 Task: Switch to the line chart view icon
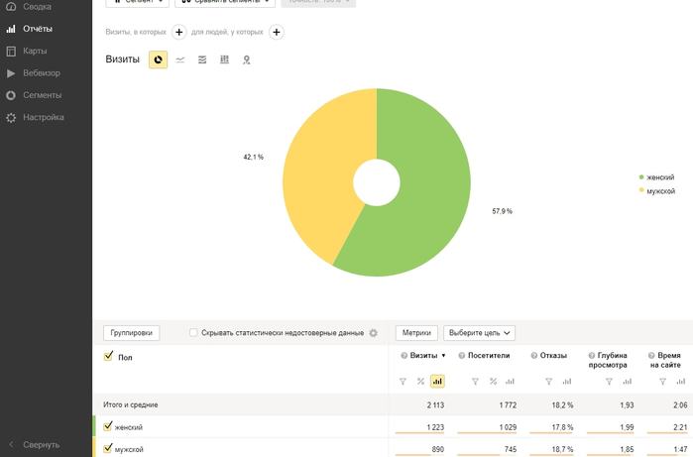[179, 59]
